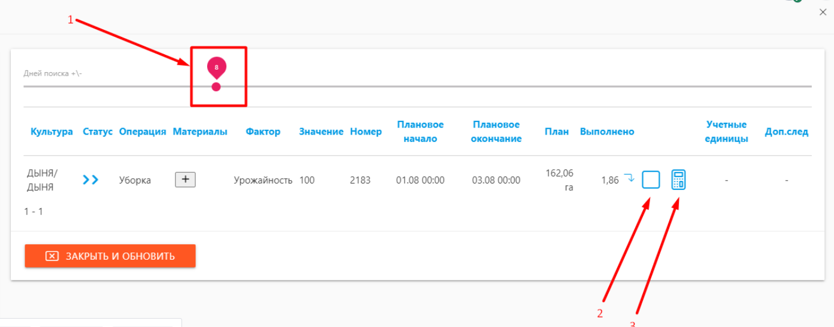The height and width of the screenshot is (327, 834).
Task: Click the Плановое окончание column header
Action: [x=497, y=132]
